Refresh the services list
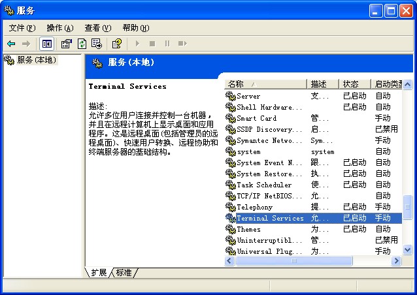417x295 pixels. coord(82,44)
